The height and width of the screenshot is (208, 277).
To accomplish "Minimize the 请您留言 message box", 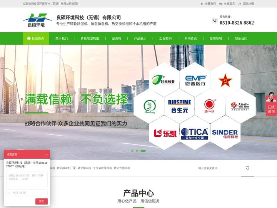I will click(47, 154).
